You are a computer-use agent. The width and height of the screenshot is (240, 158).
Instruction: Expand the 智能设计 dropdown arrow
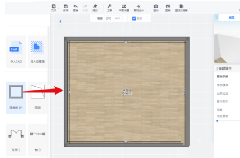[x=146, y=8]
